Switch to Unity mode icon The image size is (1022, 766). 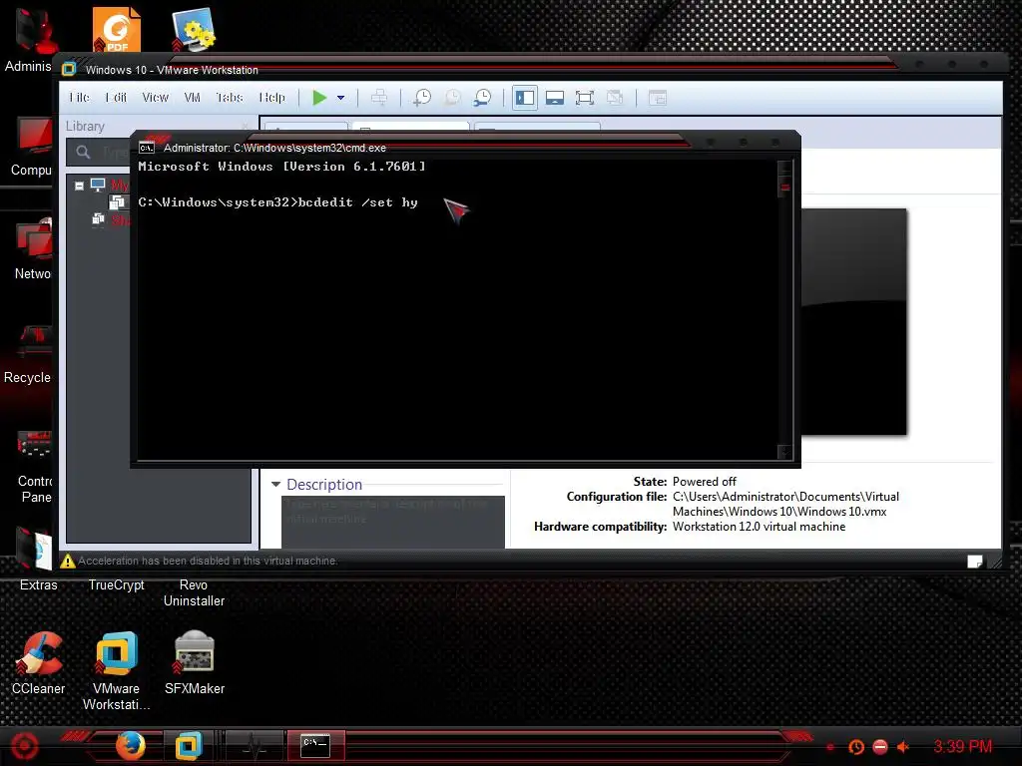(x=615, y=98)
